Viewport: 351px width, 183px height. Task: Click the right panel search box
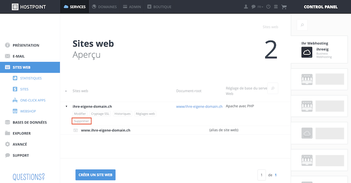coord(302,25)
